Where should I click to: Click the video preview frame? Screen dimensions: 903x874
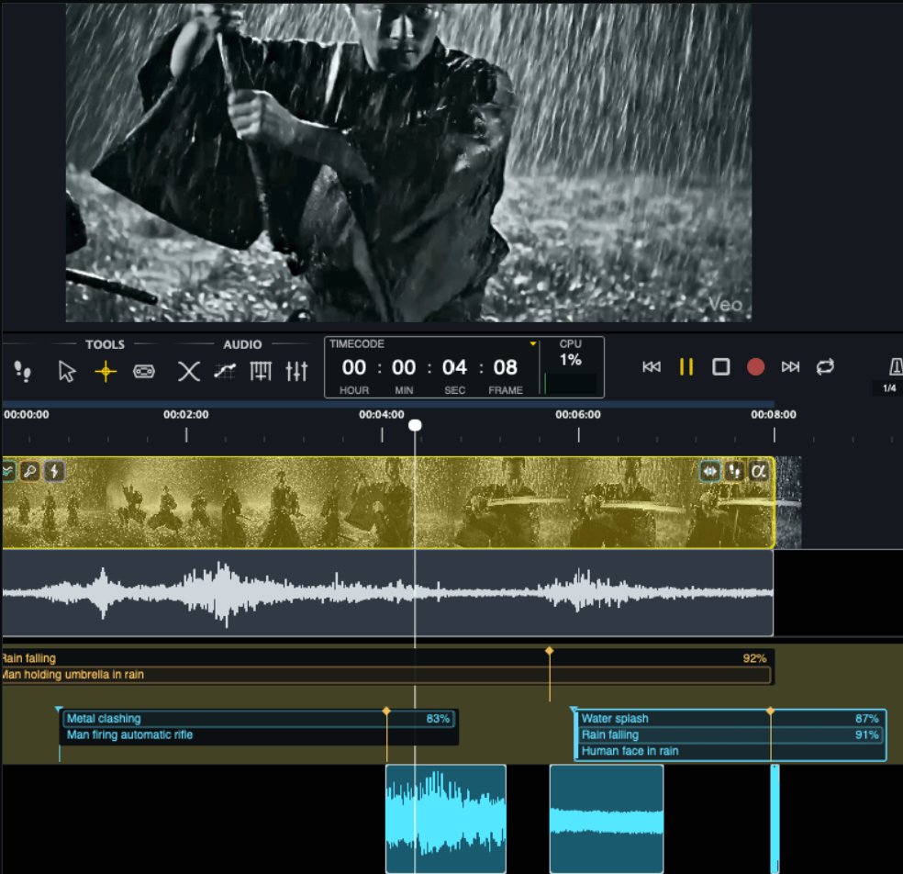408,162
